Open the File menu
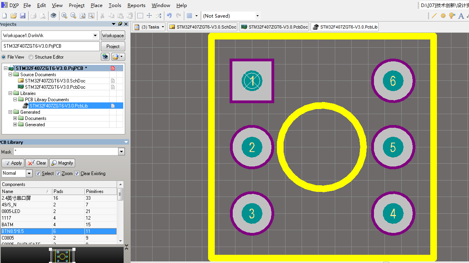This screenshot has height=263, width=469. pos(27,5)
